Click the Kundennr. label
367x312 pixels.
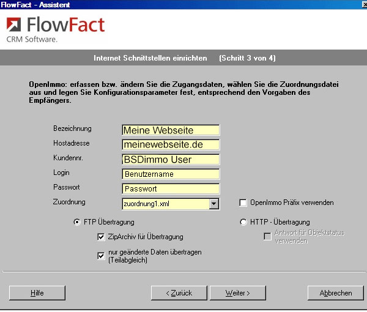tap(68, 158)
